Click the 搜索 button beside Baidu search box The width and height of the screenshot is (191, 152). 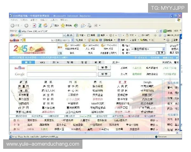(104, 68)
